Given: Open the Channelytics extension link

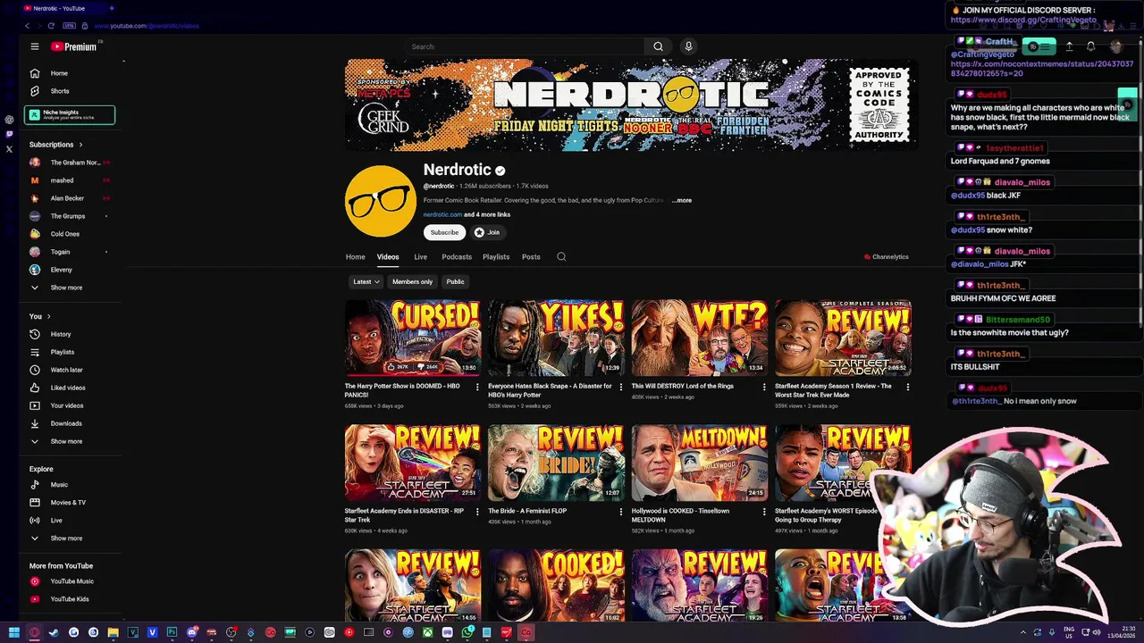Looking at the screenshot, I should click(886, 257).
